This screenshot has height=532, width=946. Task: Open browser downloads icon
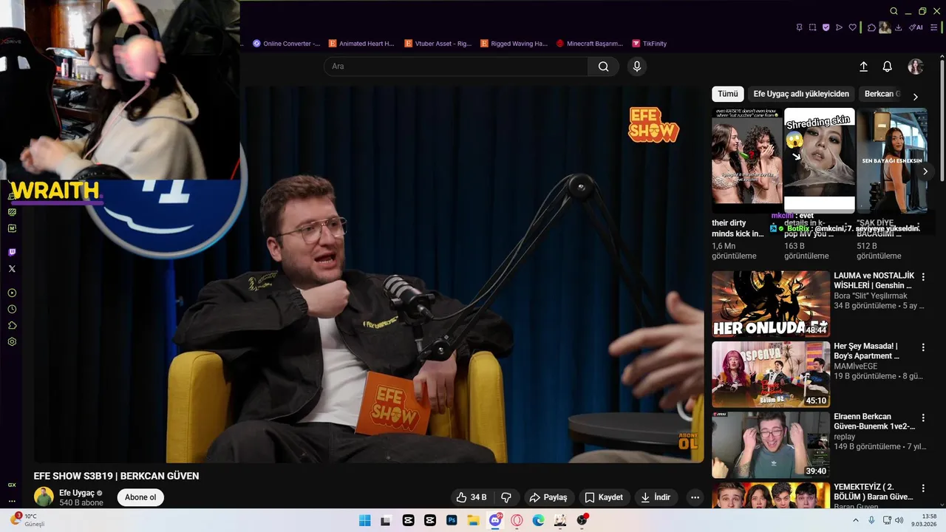[898, 27]
